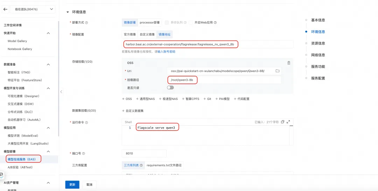
Task: Select 镜像部署 deployment mode
Action: click(x=130, y=22)
